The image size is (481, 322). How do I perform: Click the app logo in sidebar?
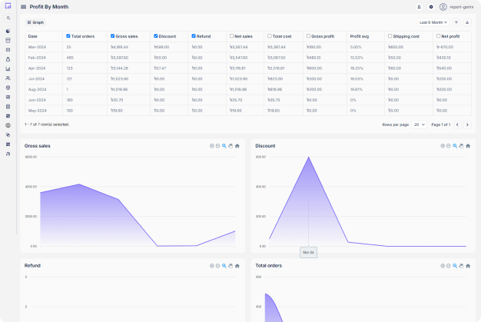8,5
